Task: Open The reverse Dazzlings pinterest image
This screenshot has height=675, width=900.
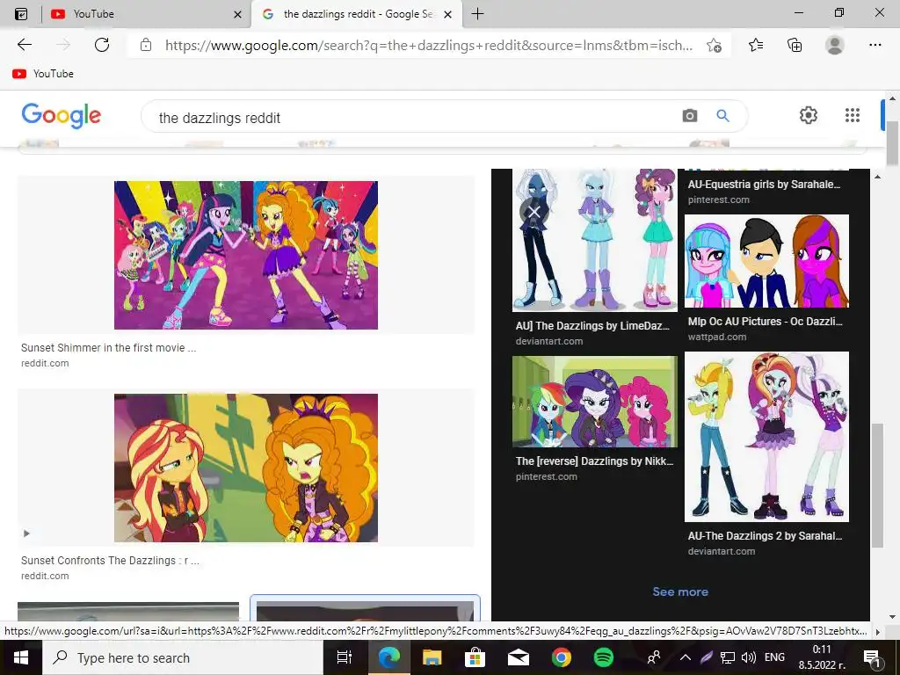Action: pos(595,401)
